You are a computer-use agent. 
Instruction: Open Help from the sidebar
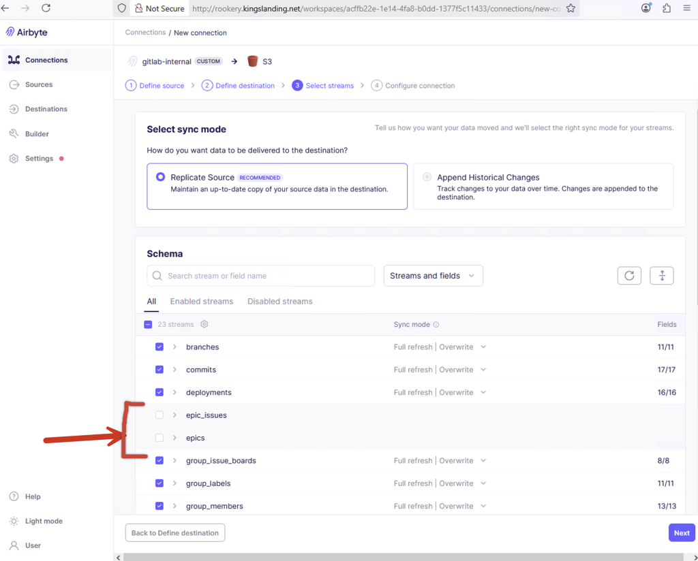click(x=34, y=496)
